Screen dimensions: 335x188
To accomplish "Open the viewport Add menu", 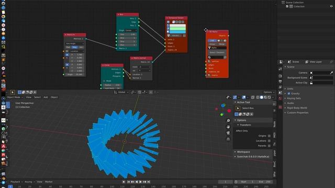I will coord(46,97).
